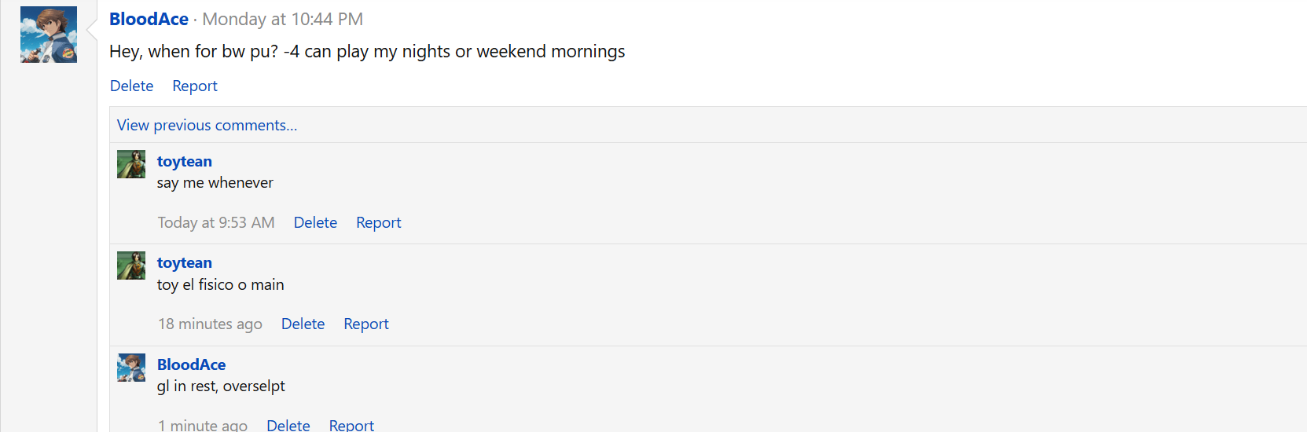This screenshot has height=432, width=1307.
Task: Report the 'say me whenever' comment
Action: [379, 222]
